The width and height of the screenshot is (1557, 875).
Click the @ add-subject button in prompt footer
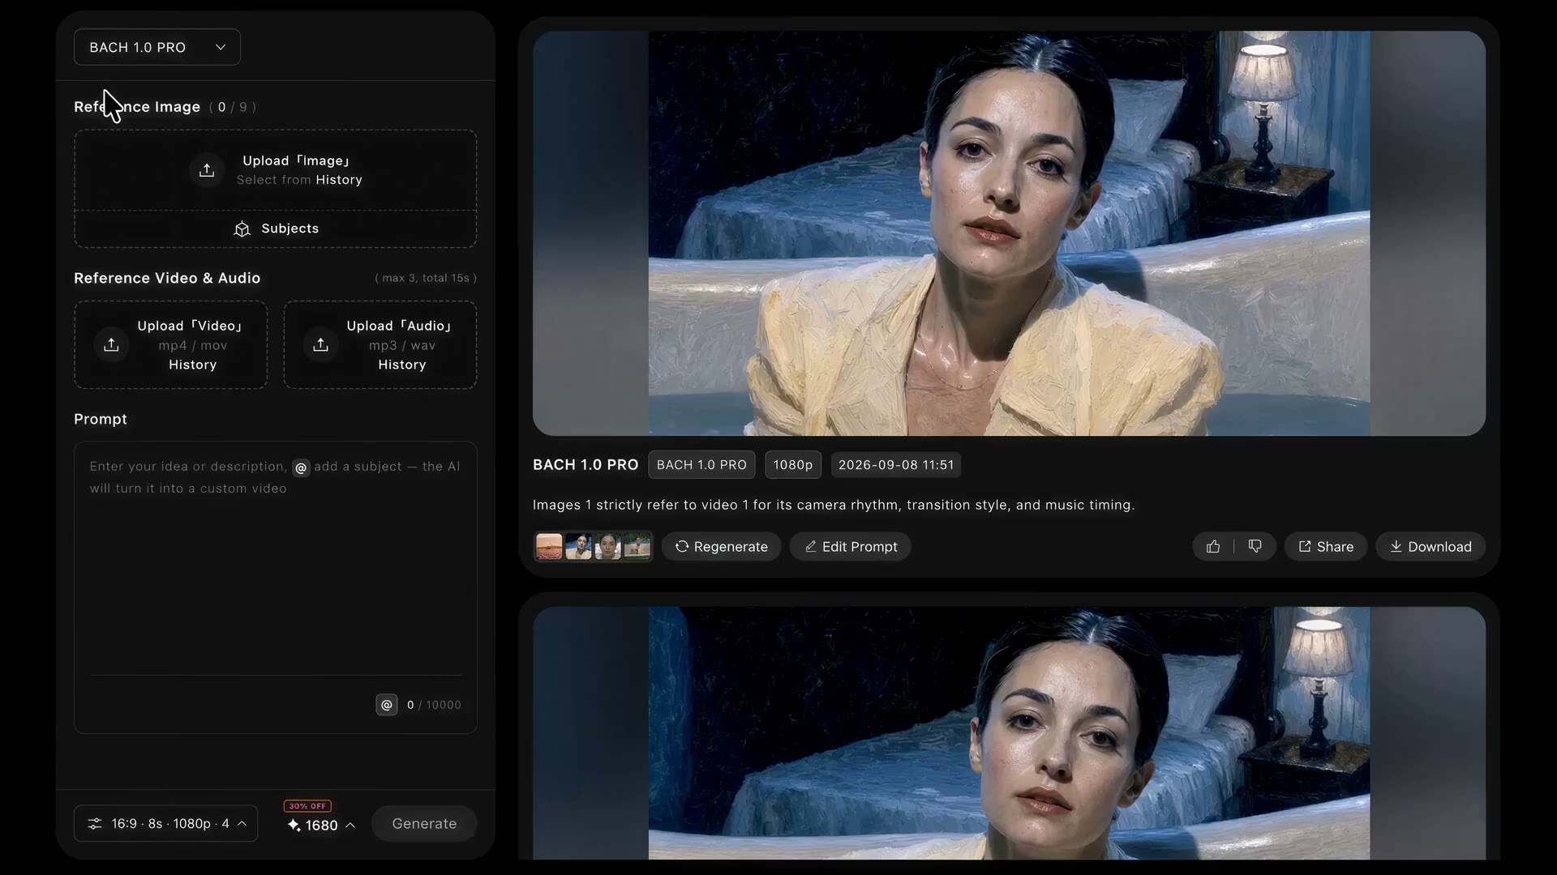point(387,705)
